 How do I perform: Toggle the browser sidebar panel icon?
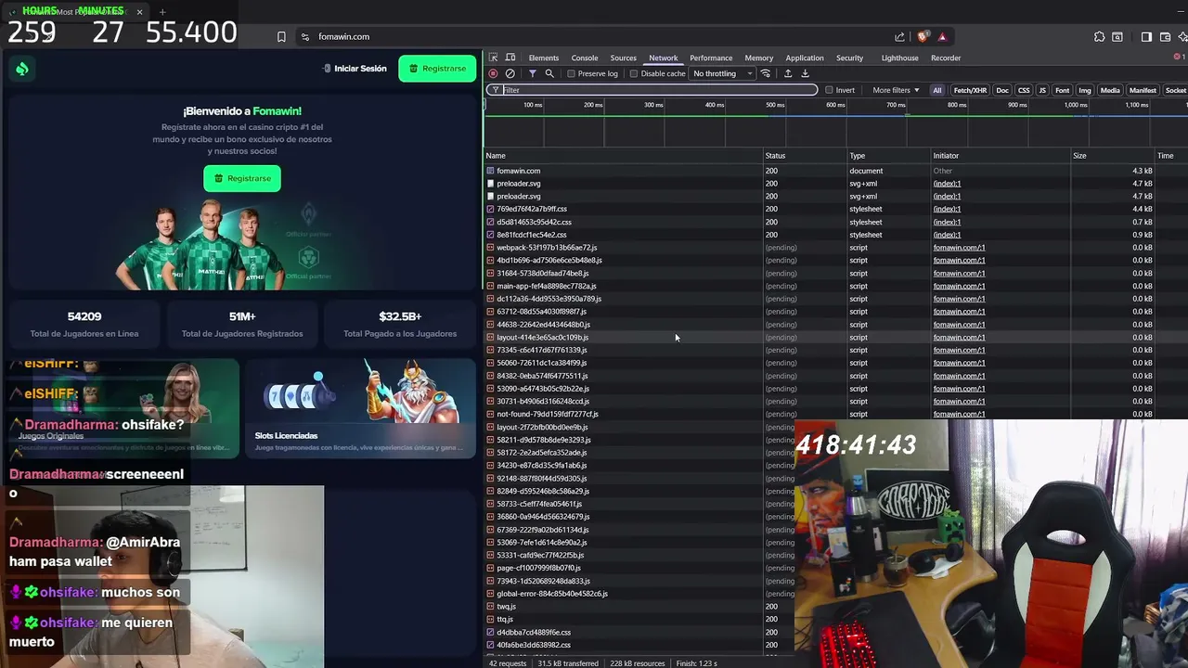click(1146, 37)
